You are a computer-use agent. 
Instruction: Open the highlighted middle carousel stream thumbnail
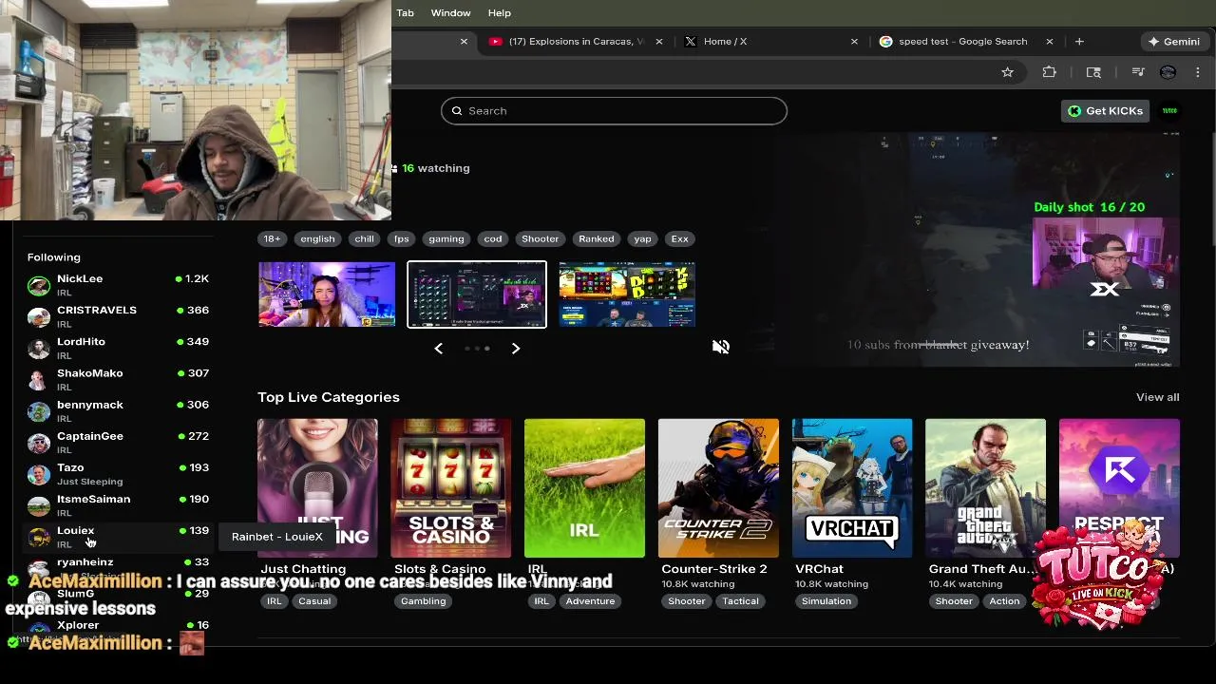tap(477, 294)
